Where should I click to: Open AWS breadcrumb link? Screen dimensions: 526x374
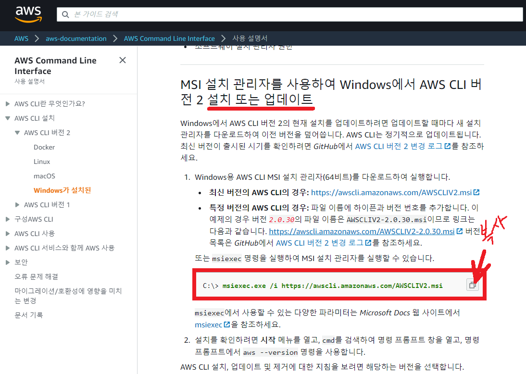click(x=22, y=38)
